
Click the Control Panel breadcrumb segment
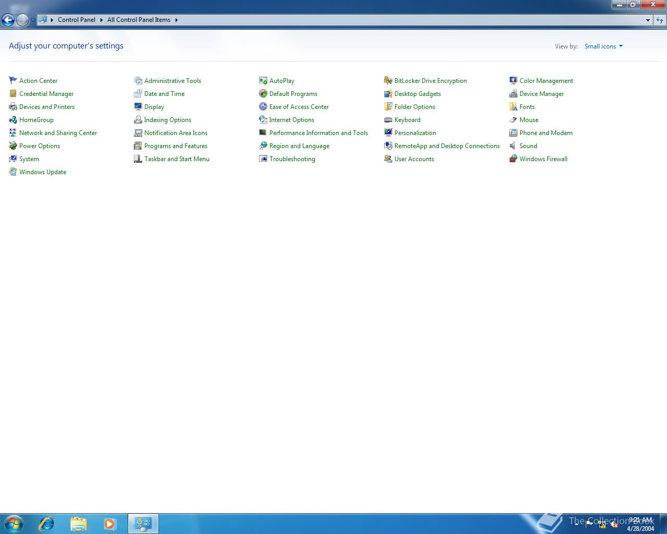point(77,20)
